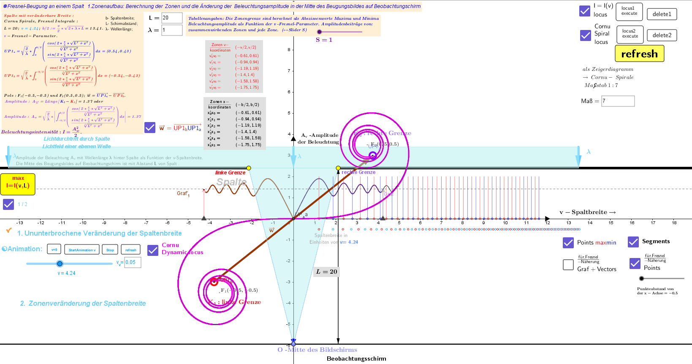The image size is (692, 364).
Task: Click the 'K1 : linke Grenze' spiral label
Action: (235, 302)
